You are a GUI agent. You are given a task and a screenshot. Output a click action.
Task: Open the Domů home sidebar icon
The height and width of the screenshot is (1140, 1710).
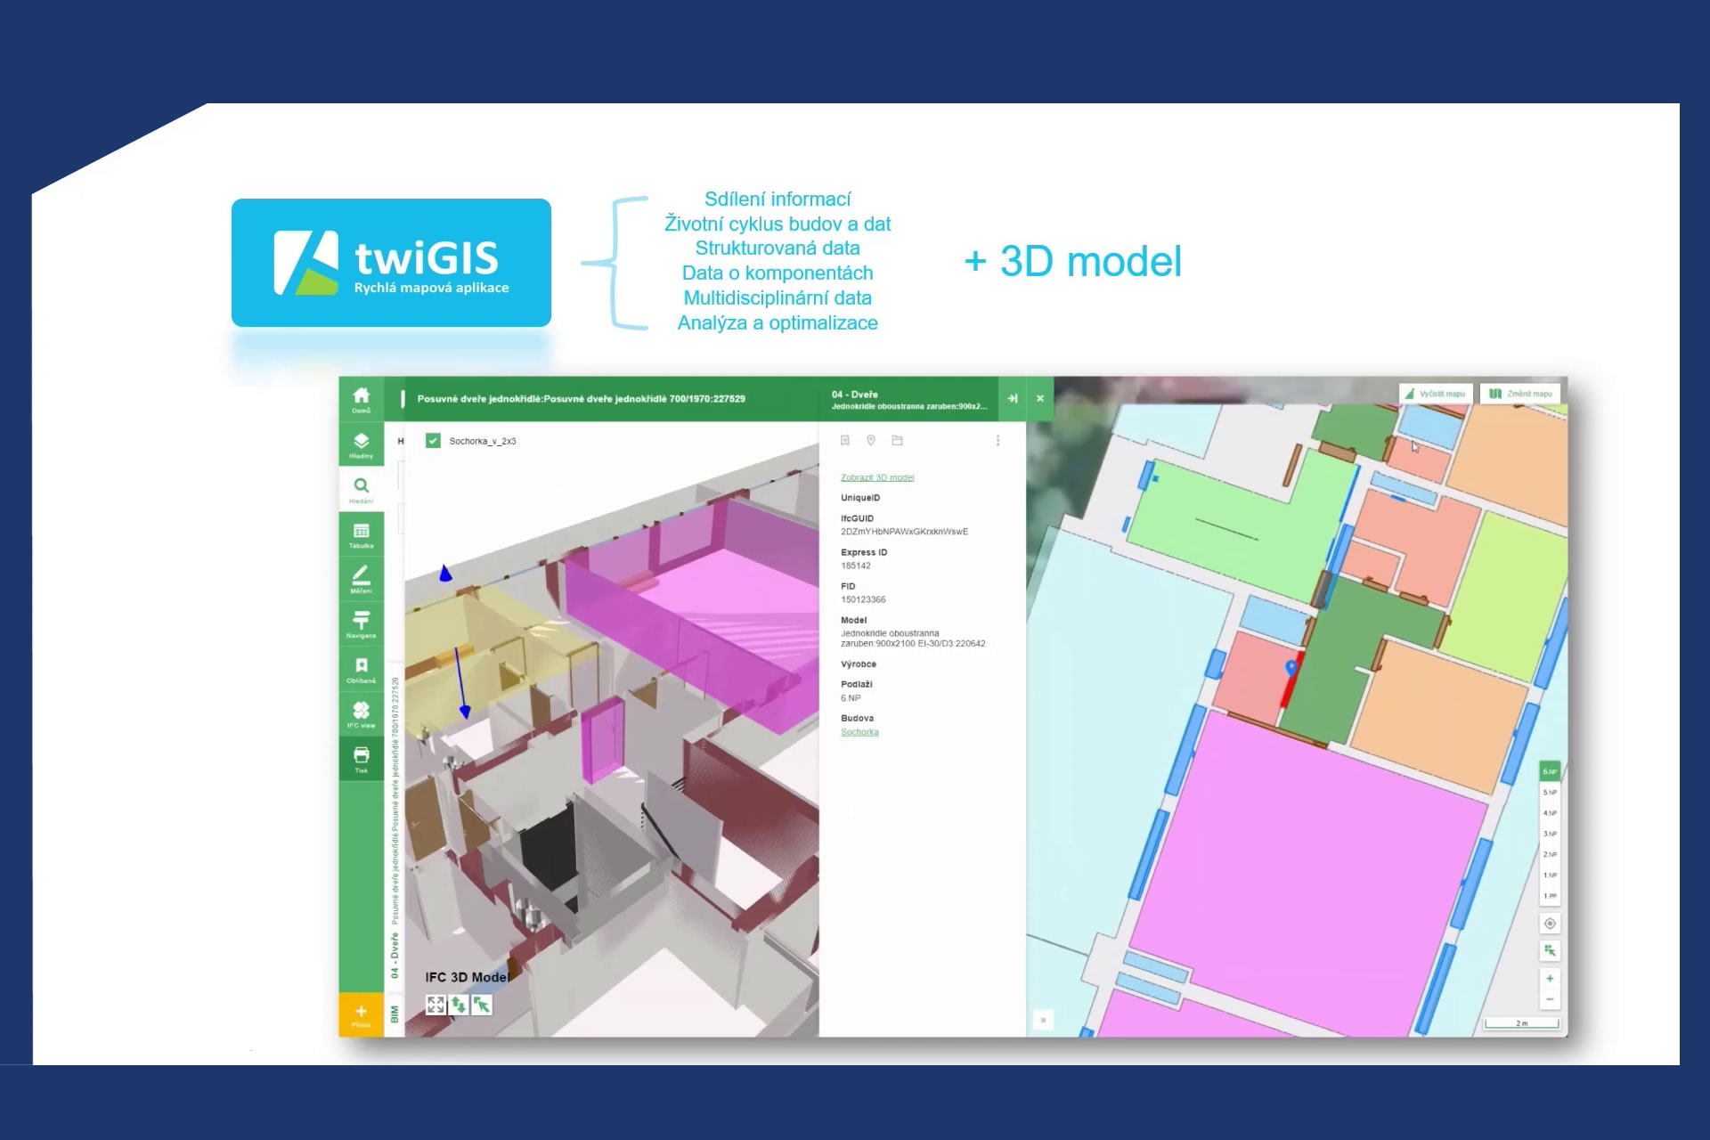pyautogui.click(x=361, y=399)
